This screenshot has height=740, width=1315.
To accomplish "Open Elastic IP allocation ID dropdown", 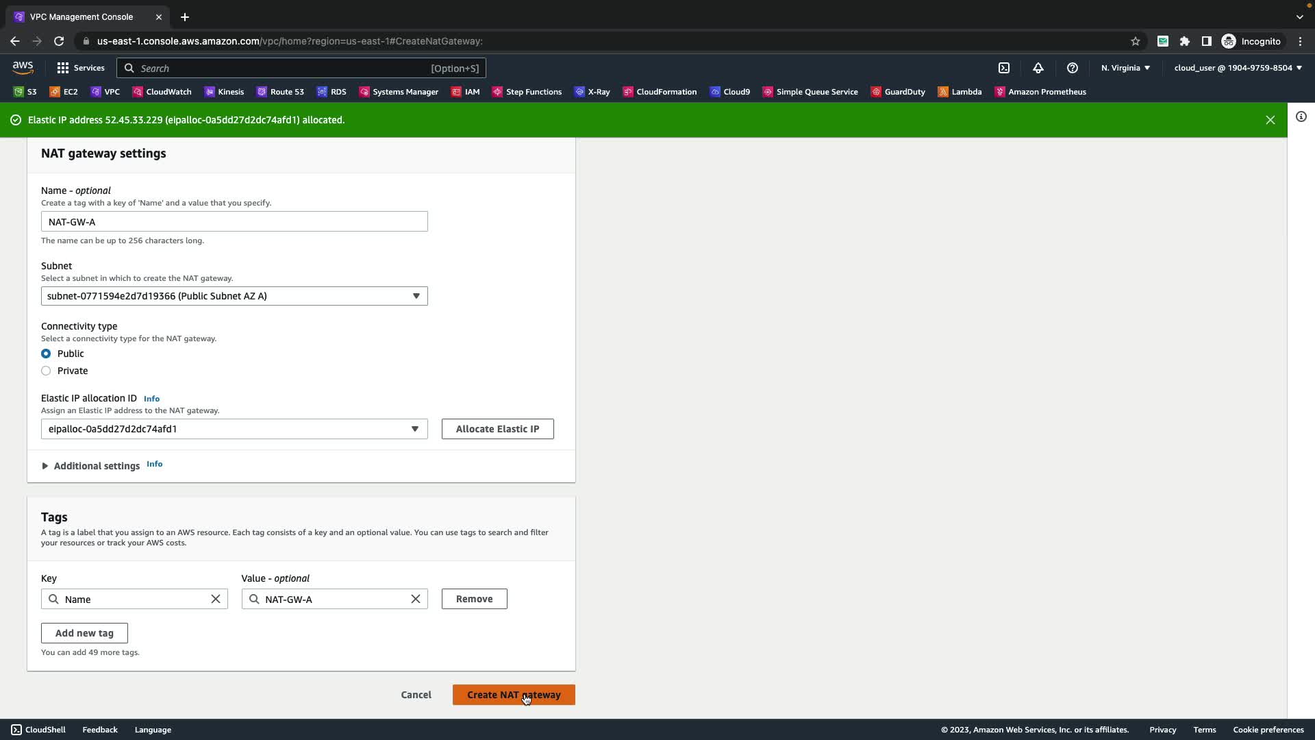I will [x=234, y=429].
